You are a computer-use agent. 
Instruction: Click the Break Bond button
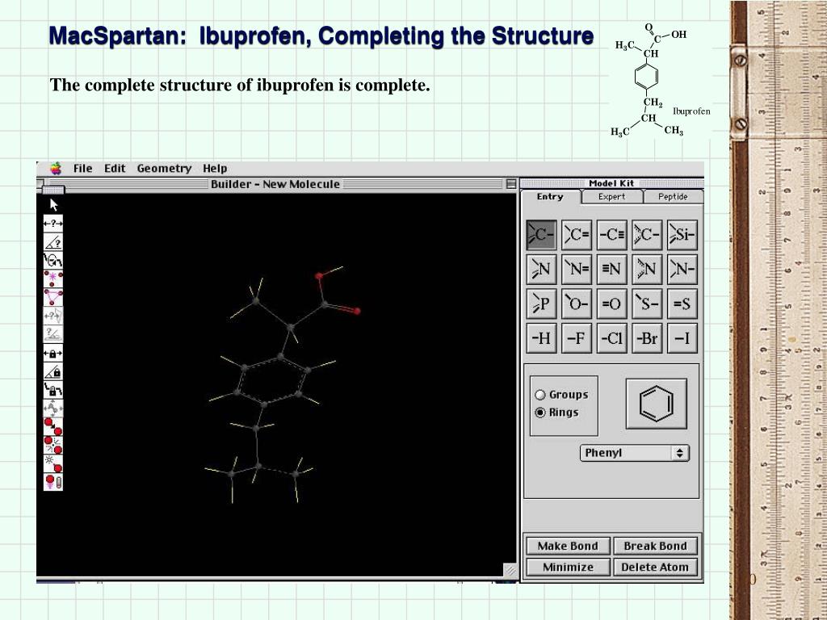(655, 547)
